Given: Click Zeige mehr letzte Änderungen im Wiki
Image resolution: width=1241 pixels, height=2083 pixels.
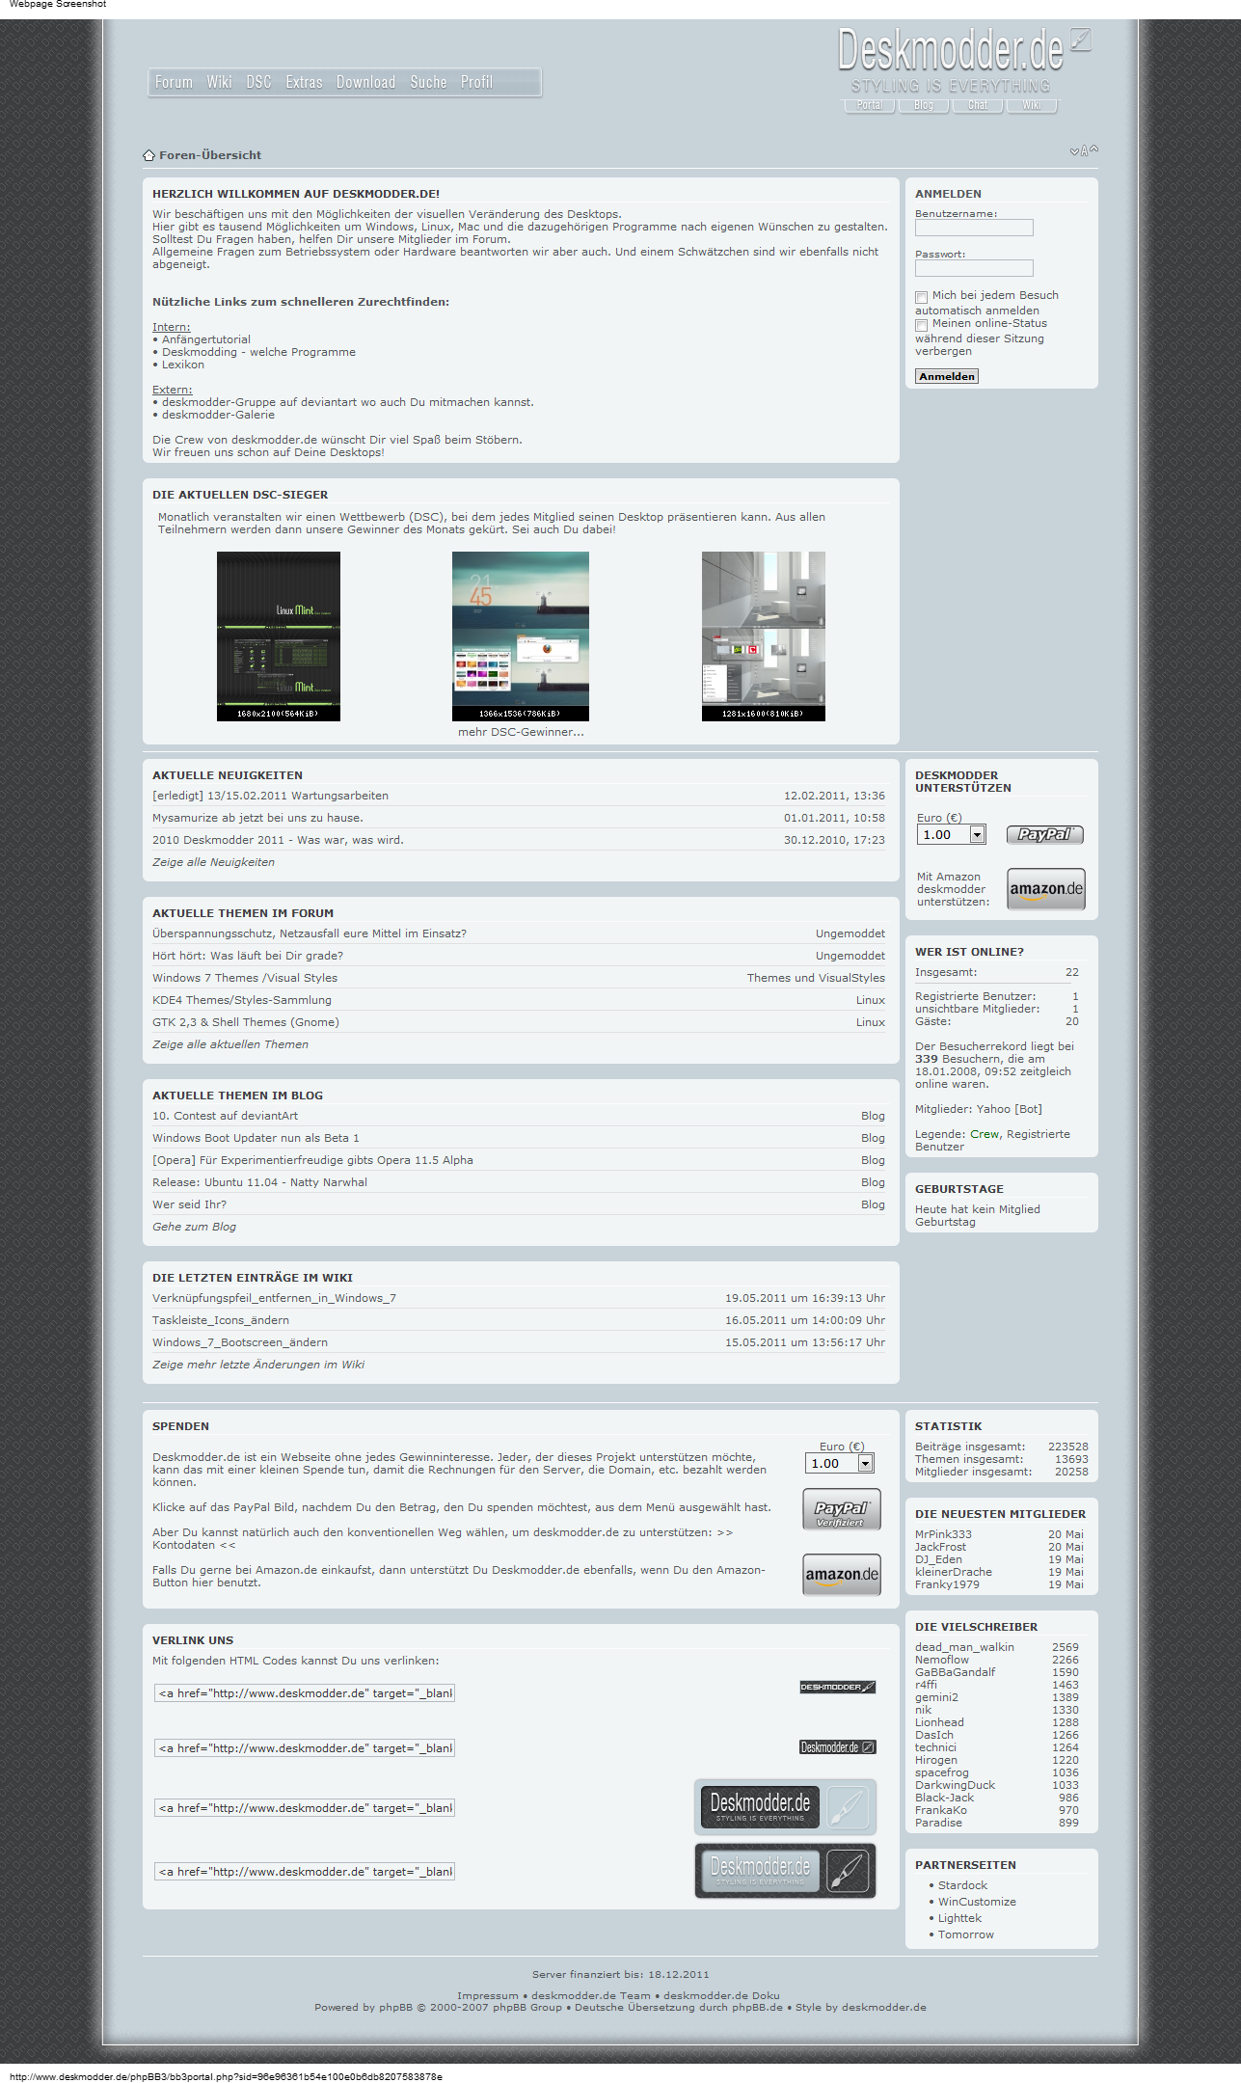Looking at the screenshot, I should coord(258,1365).
